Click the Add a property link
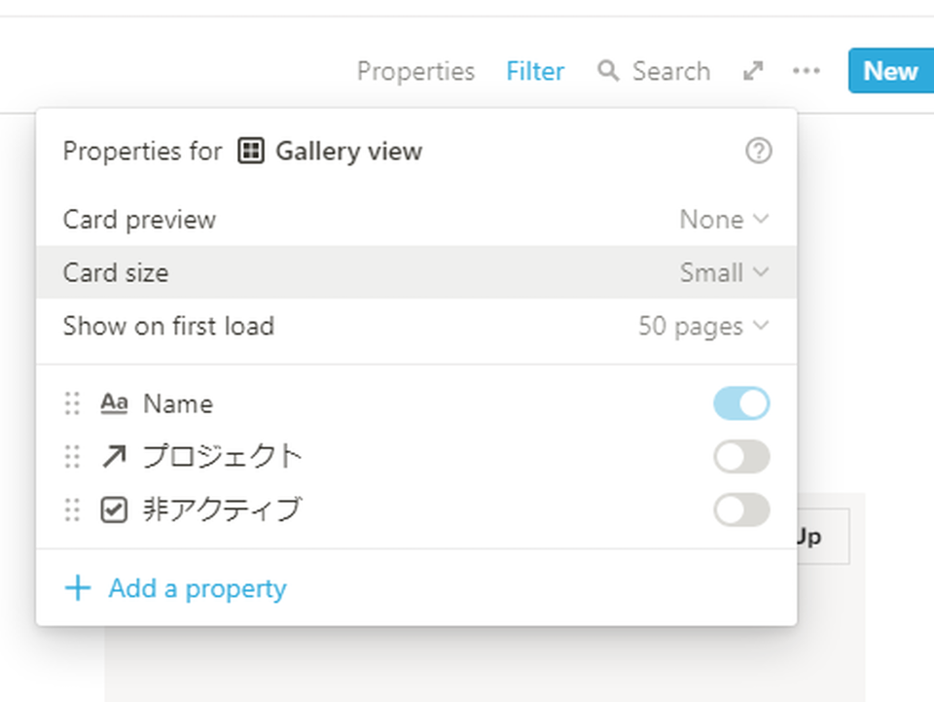Image resolution: width=934 pixels, height=702 pixels. point(198,588)
